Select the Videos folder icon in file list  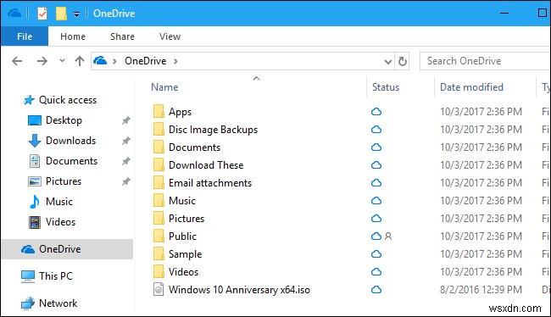(159, 272)
